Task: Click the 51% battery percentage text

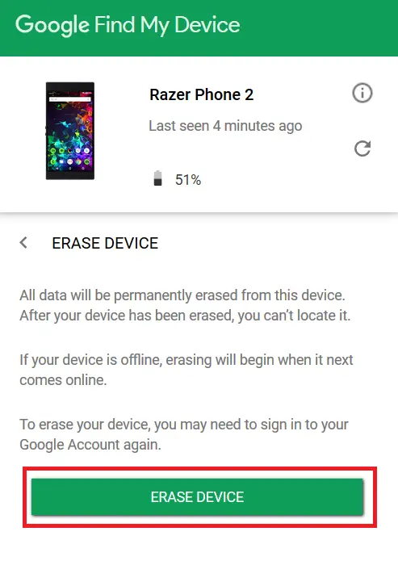Action: click(188, 180)
